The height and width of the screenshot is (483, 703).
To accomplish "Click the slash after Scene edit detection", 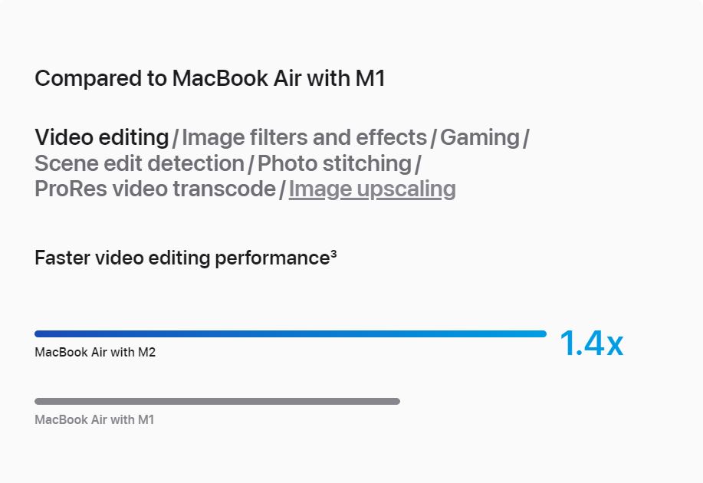I will point(251,165).
